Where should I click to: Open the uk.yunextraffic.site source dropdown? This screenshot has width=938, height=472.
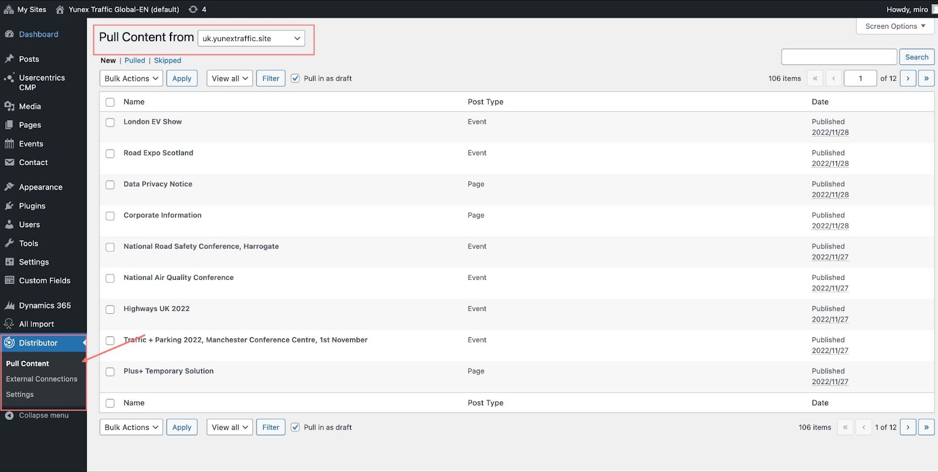[251, 39]
